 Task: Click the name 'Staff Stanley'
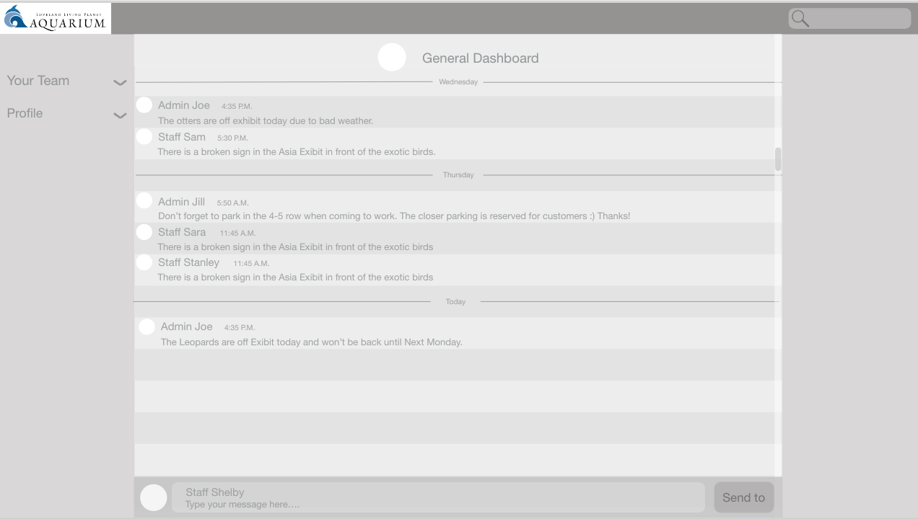pos(188,262)
